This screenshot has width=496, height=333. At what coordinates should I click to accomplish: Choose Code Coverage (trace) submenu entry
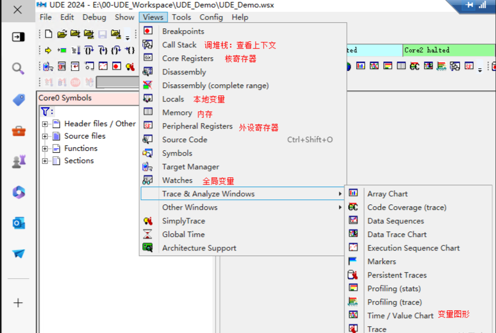[418, 207]
